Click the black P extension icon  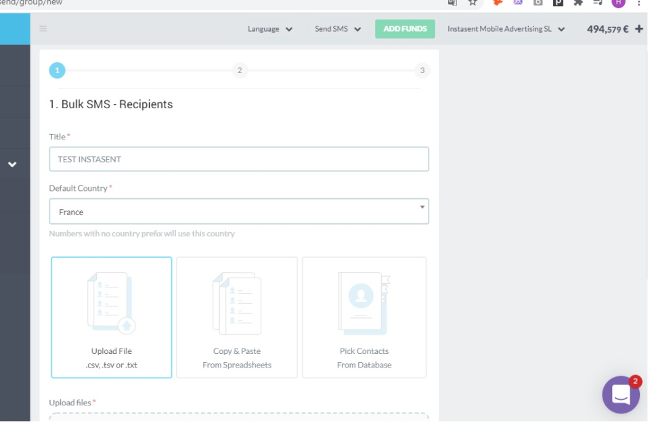point(558,3)
